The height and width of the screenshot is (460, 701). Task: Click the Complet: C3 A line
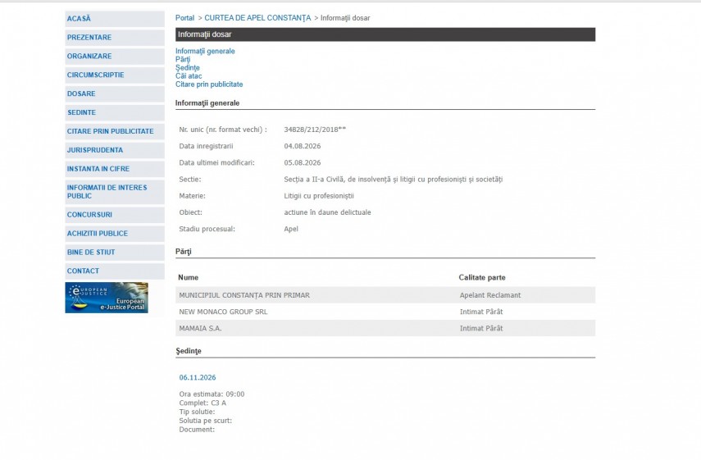pos(203,403)
